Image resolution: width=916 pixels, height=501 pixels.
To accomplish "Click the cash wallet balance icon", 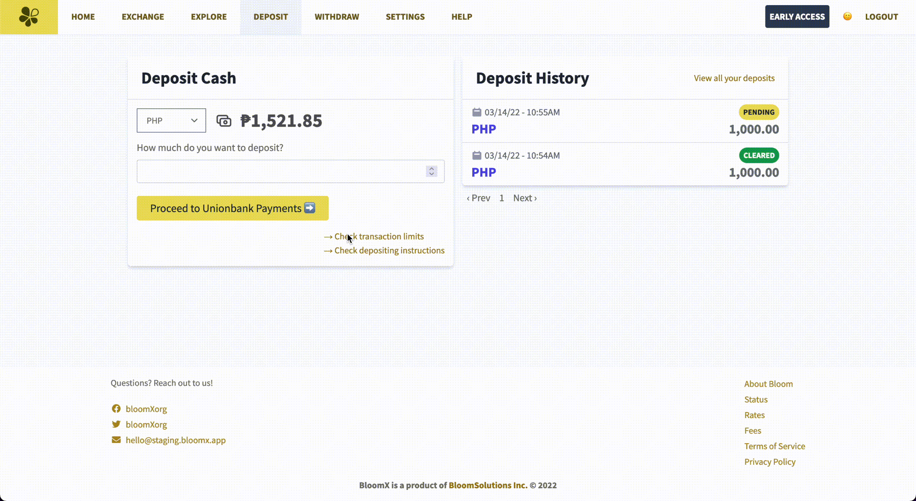I will [x=224, y=120].
